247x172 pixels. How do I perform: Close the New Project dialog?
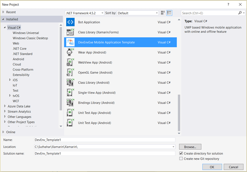click(x=240, y=5)
